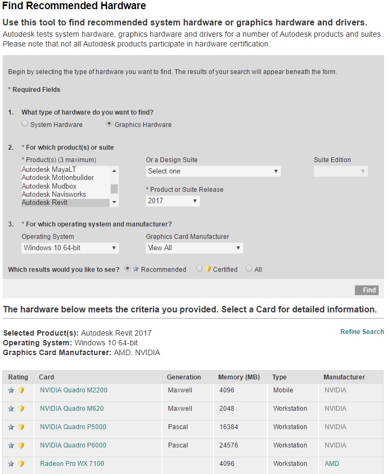Select the System Hardware radio button

pyautogui.click(x=25, y=124)
